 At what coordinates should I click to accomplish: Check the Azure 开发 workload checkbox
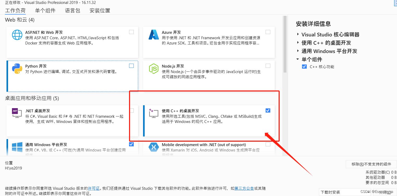pyautogui.click(x=268, y=32)
